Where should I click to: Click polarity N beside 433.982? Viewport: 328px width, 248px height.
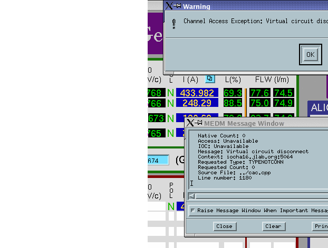coord(170,93)
